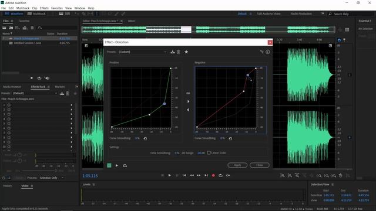Click the new file icon in Files panel
This screenshot has width=376, height=211.
pyautogui.click(x=17, y=28)
